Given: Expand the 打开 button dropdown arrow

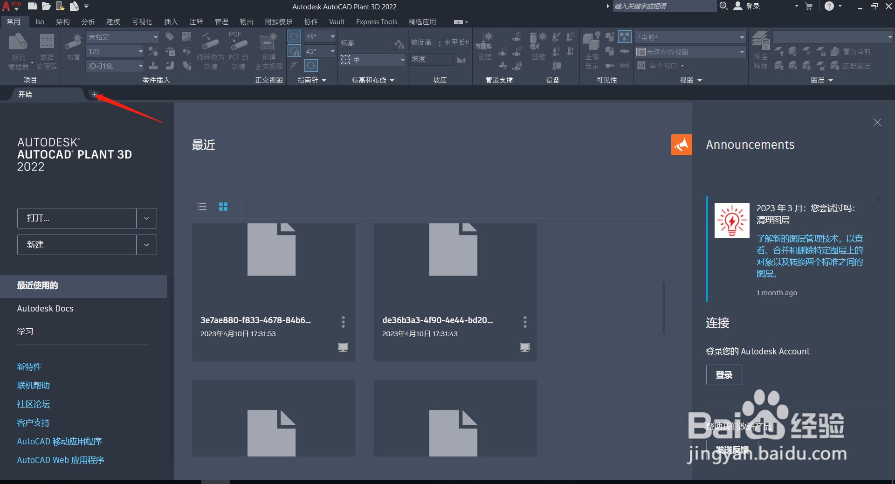Looking at the screenshot, I should click(146, 218).
